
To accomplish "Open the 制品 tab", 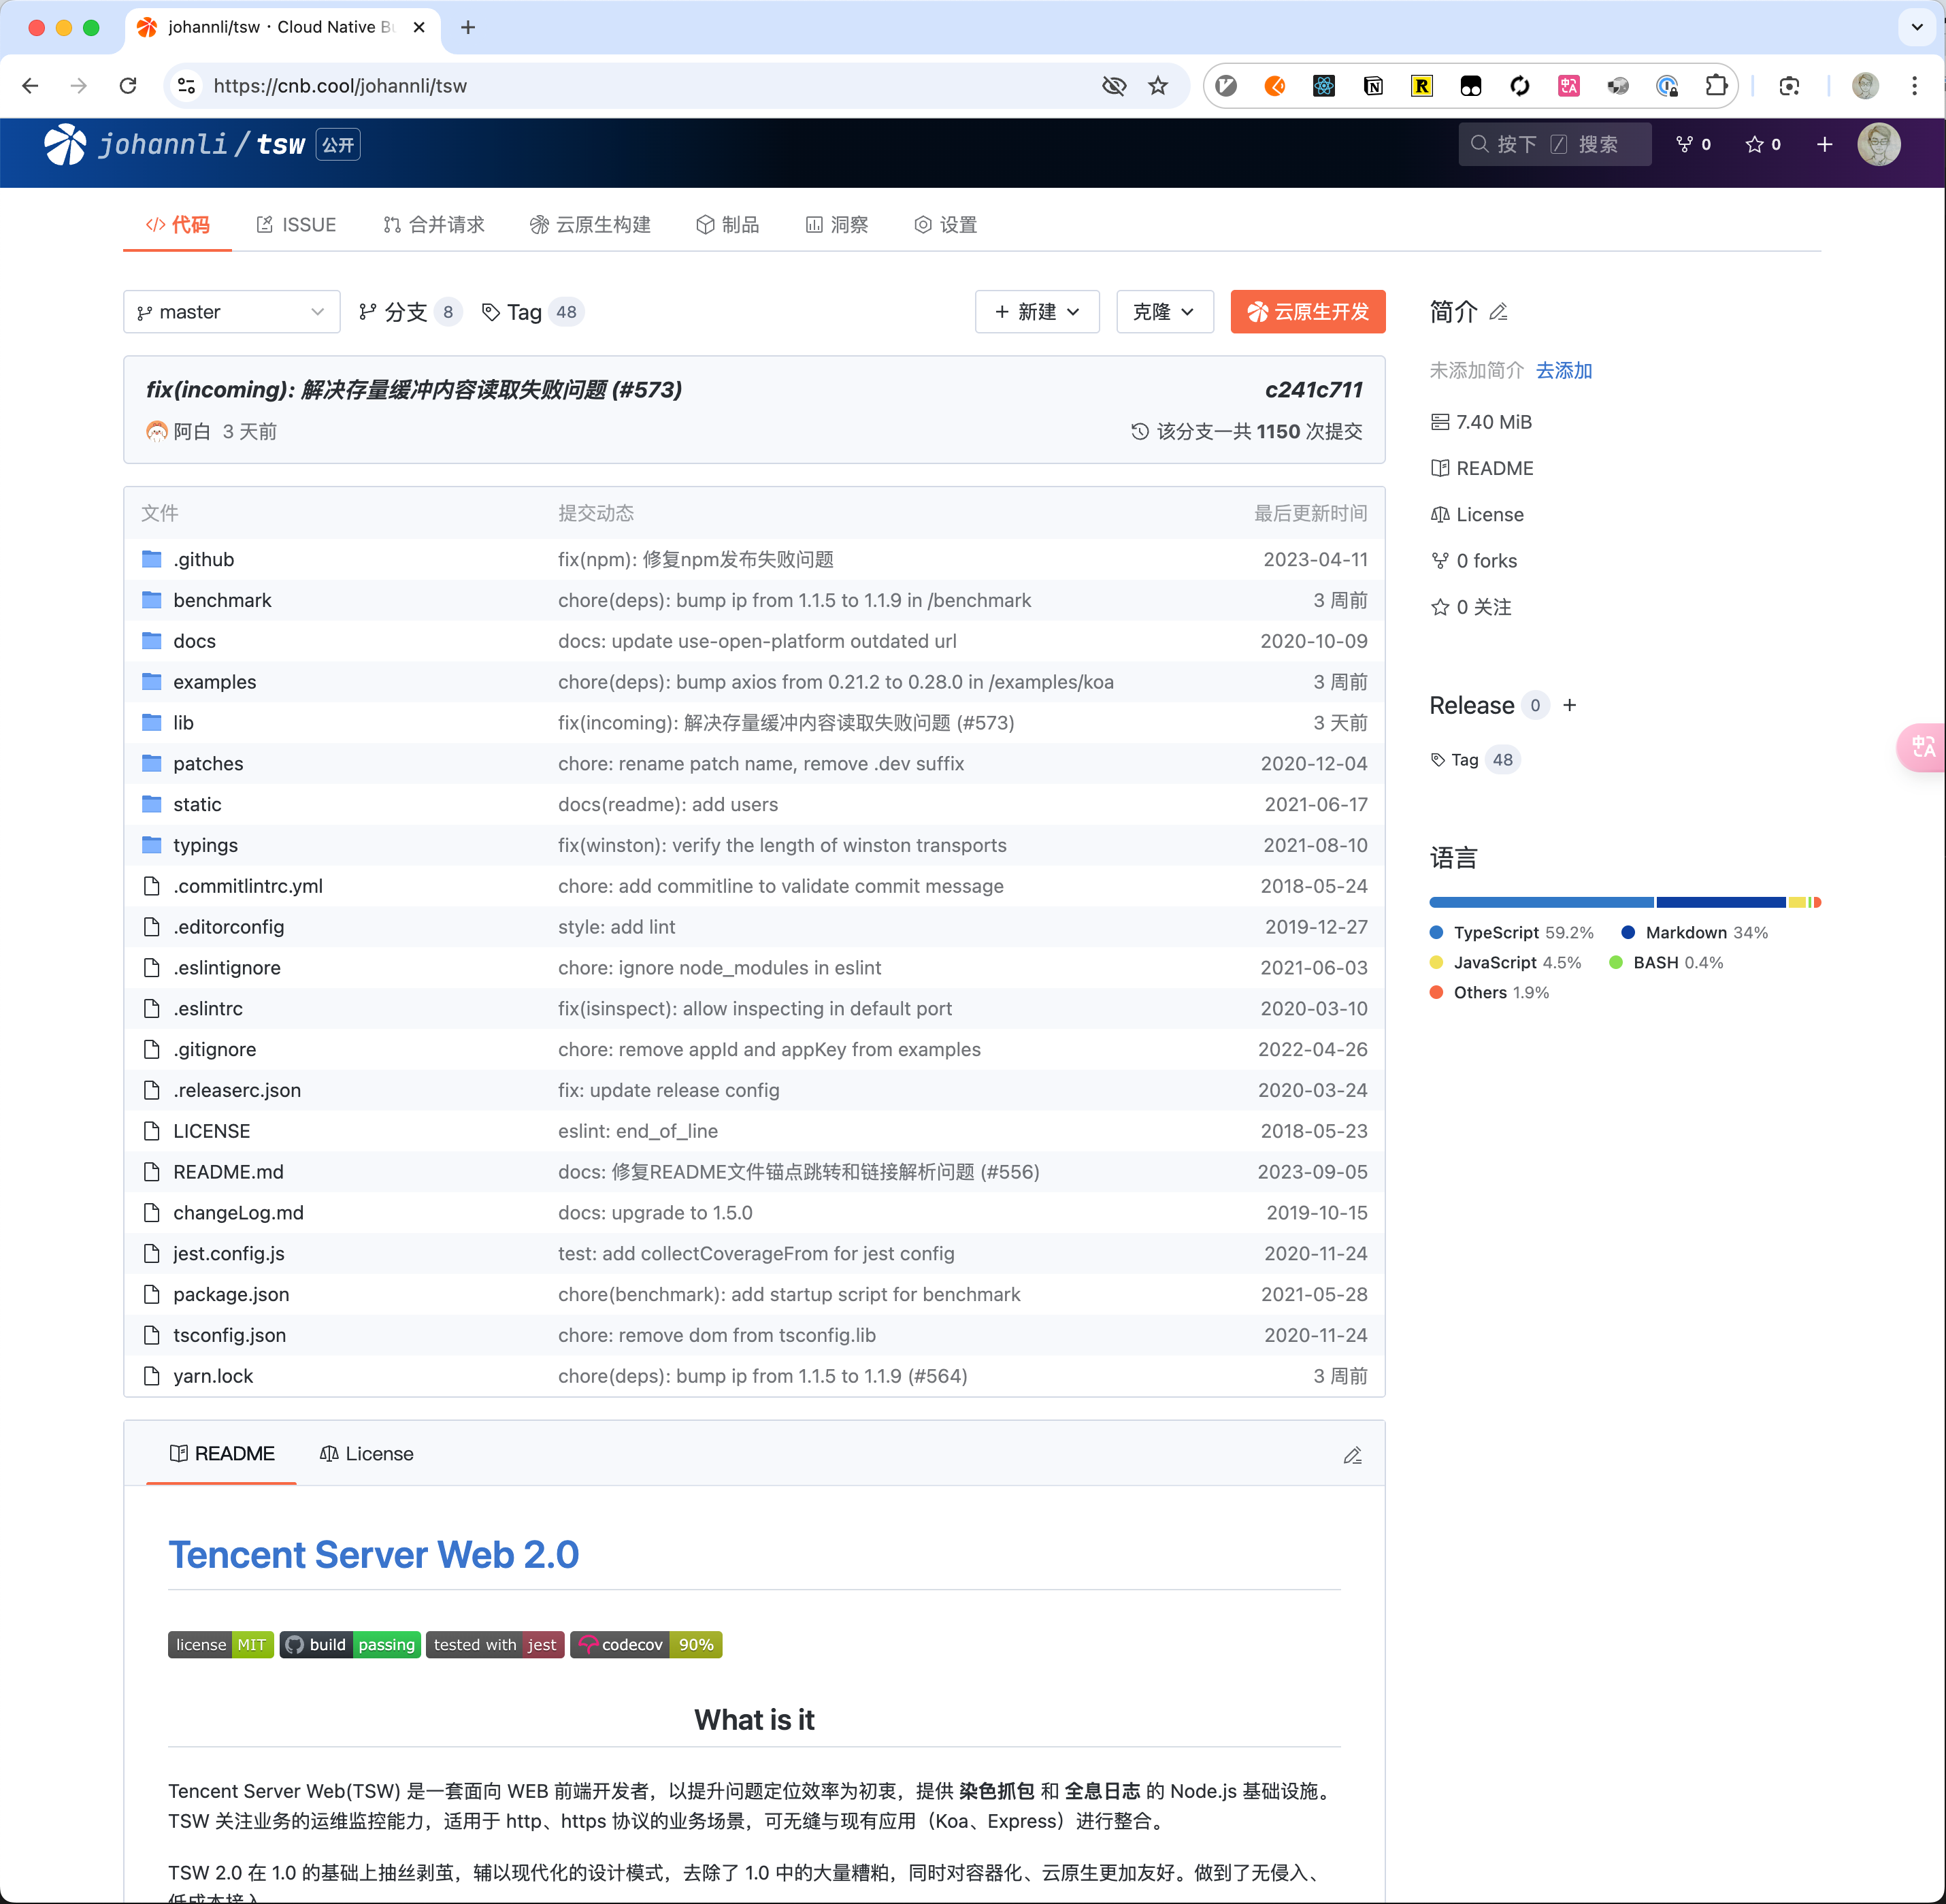I will click(x=728, y=225).
